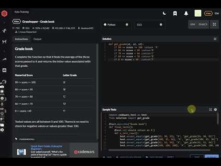Click the Codewars logo in the sidebar

[4, 13]
